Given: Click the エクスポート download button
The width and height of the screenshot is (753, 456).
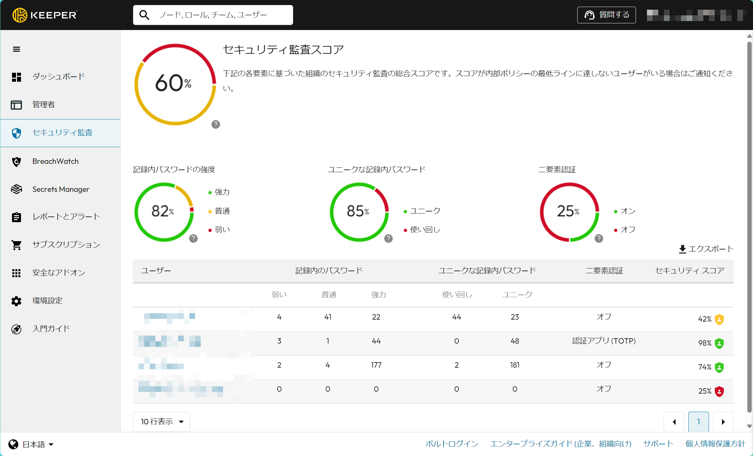Looking at the screenshot, I should click(706, 249).
